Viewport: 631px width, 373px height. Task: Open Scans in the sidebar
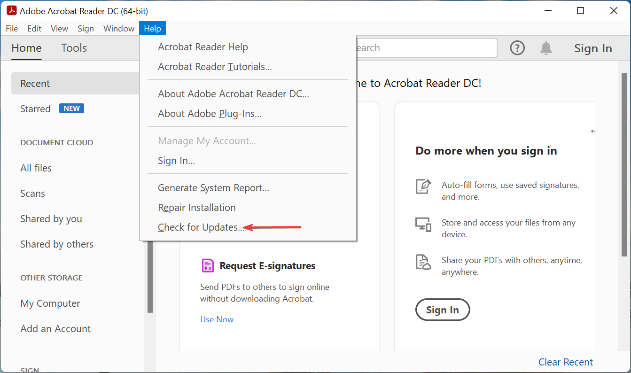click(32, 194)
